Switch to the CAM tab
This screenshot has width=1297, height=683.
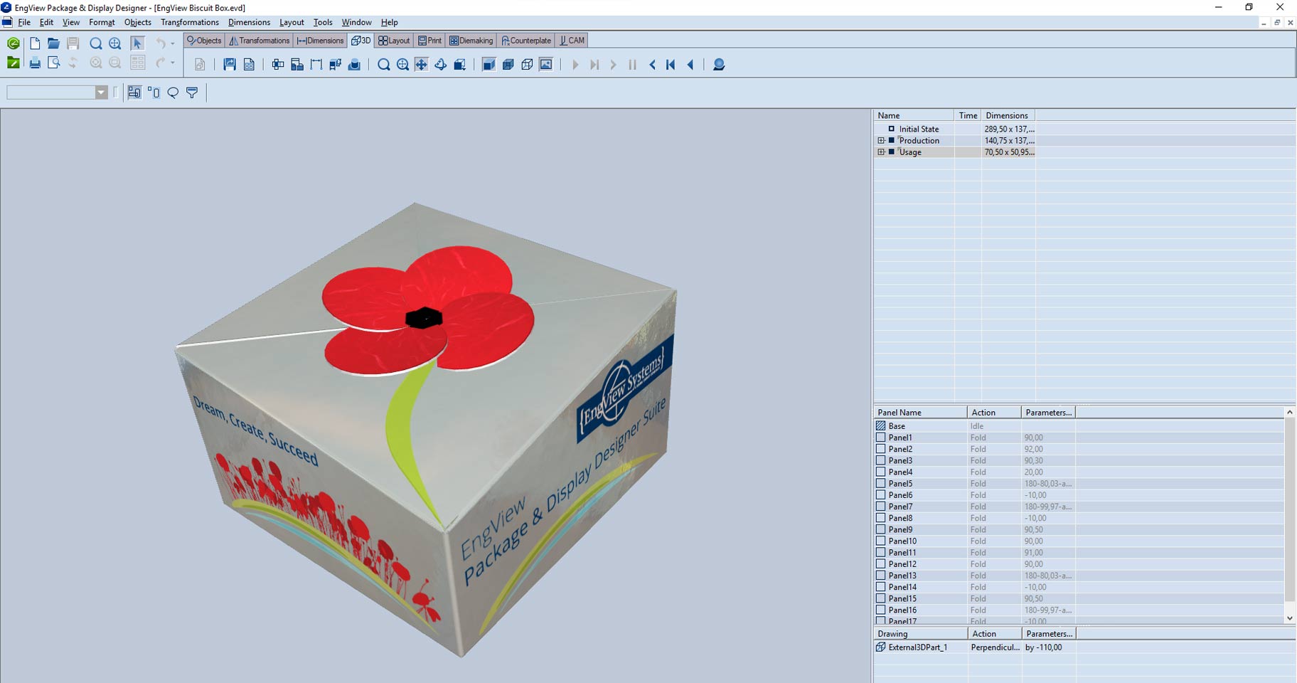(572, 41)
